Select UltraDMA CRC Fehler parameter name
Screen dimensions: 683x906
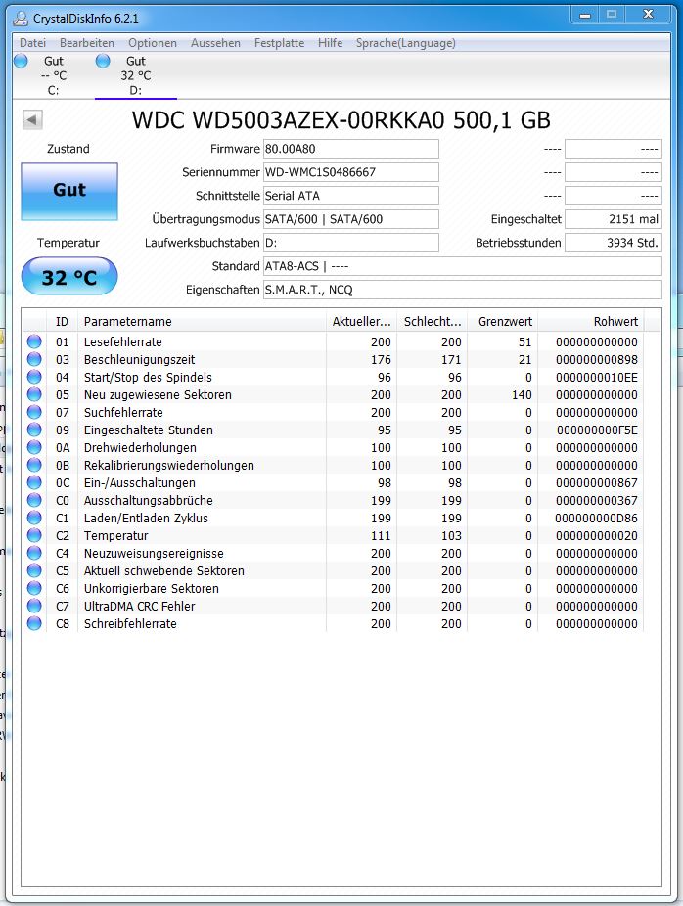tap(140, 607)
